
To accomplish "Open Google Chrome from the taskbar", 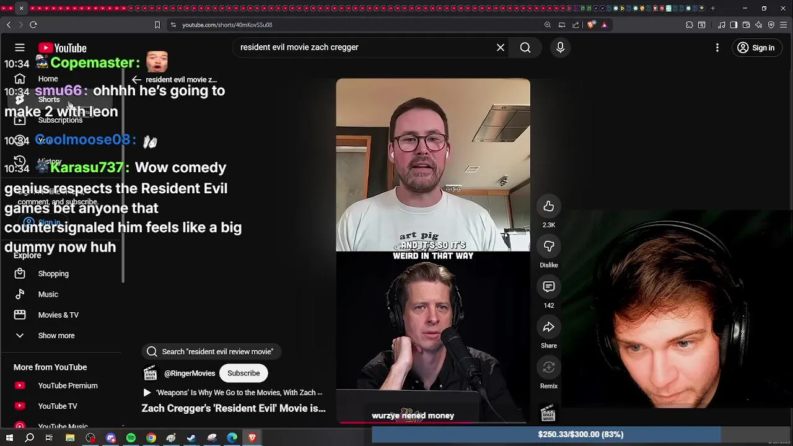I will [151, 438].
